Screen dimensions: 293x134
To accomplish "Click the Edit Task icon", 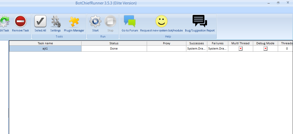I will coord(4,22).
